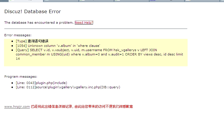Viewport: 224px width, 130px height.
Task: Click the Program messages: label
Action: [x=21, y=77]
